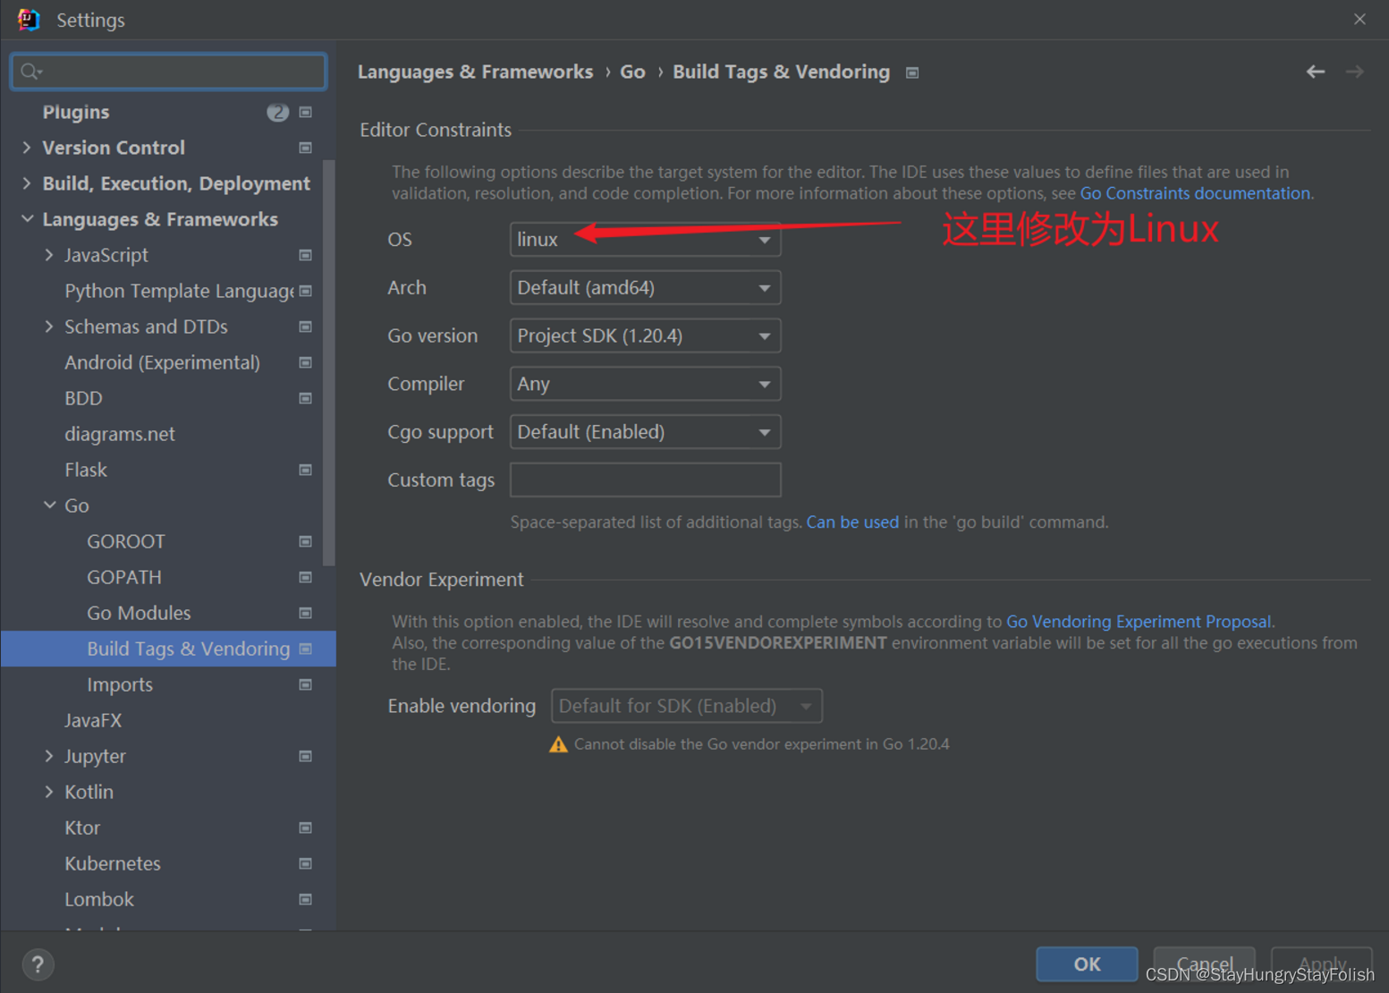Click the project-level icon beside GOPATH
Image resolution: width=1389 pixels, height=993 pixels.
click(305, 577)
